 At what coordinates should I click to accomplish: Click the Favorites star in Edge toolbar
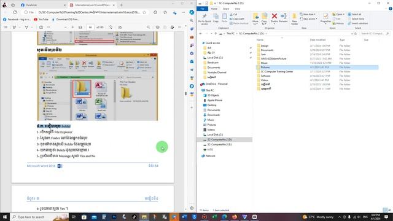click(x=165, y=12)
